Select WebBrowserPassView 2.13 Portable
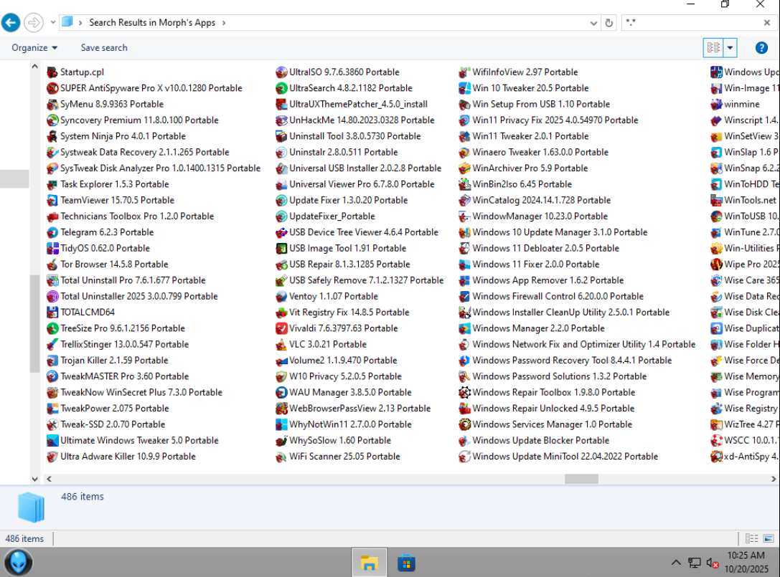 click(x=353, y=409)
